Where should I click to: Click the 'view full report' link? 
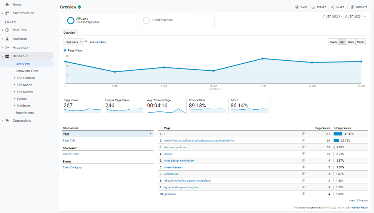(x=359, y=200)
